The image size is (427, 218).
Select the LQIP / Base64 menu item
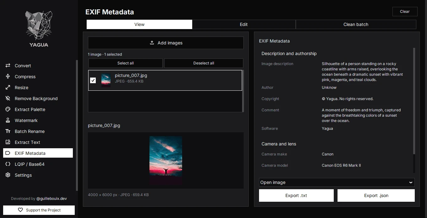tap(38, 164)
